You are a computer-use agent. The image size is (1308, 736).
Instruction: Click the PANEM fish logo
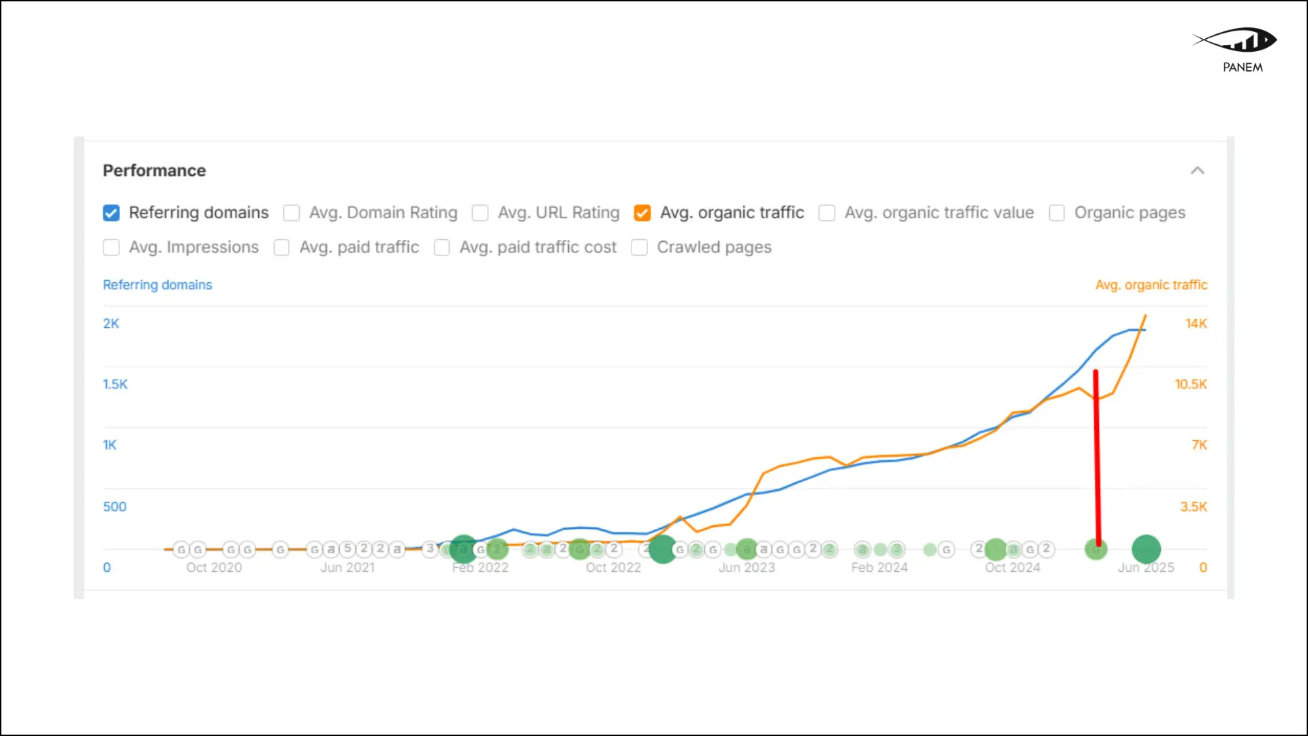point(1236,41)
